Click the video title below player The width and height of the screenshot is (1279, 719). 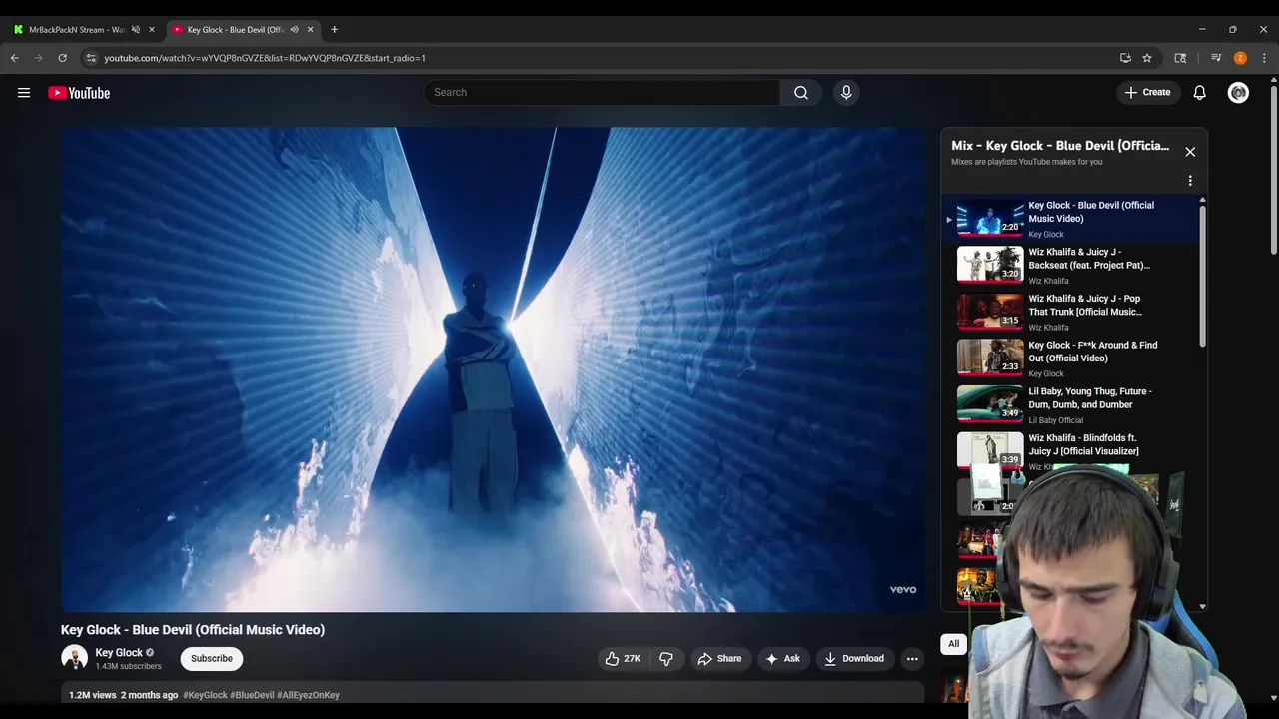pos(193,630)
